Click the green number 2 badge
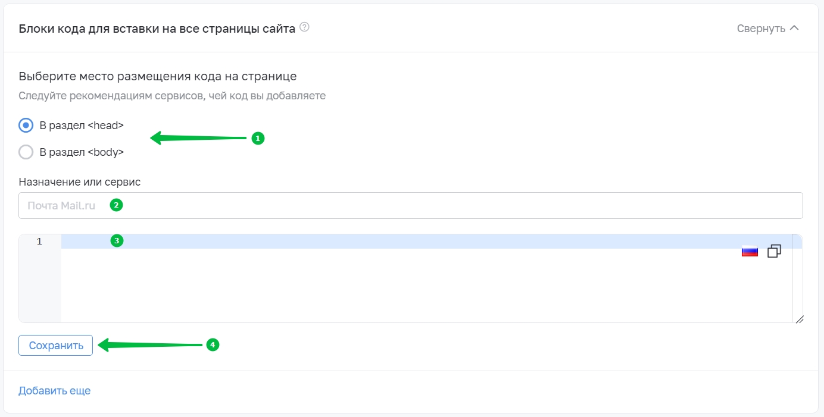Image resolution: width=824 pixels, height=417 pixels. pos(116,205)
